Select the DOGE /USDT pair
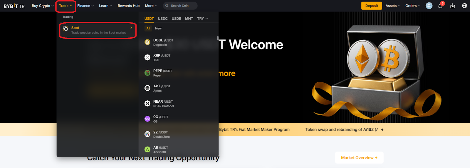Screen dimensions: 470x168 (x=179, y=42)
